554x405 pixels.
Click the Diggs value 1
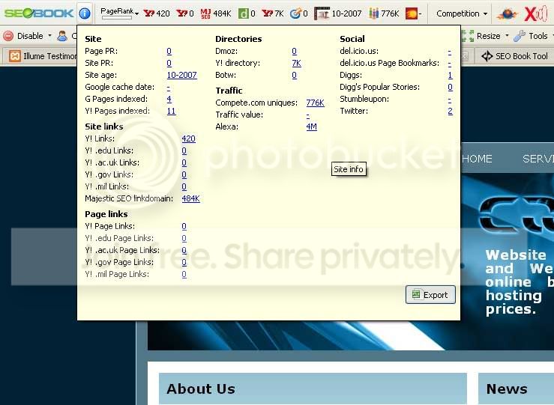(450, 75)
